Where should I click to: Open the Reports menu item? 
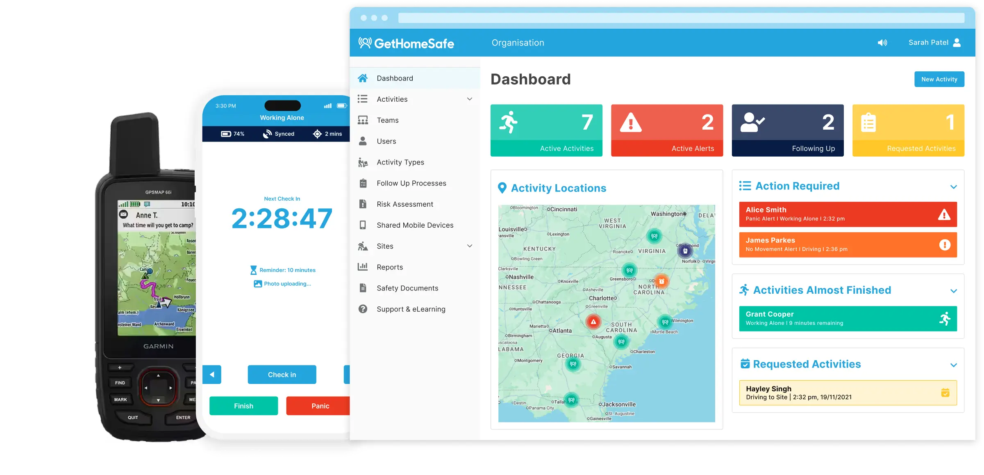390,267
